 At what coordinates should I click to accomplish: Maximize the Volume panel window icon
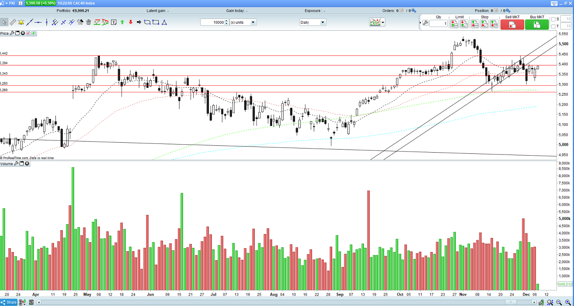pyautogui.click(x=22, y=164)
